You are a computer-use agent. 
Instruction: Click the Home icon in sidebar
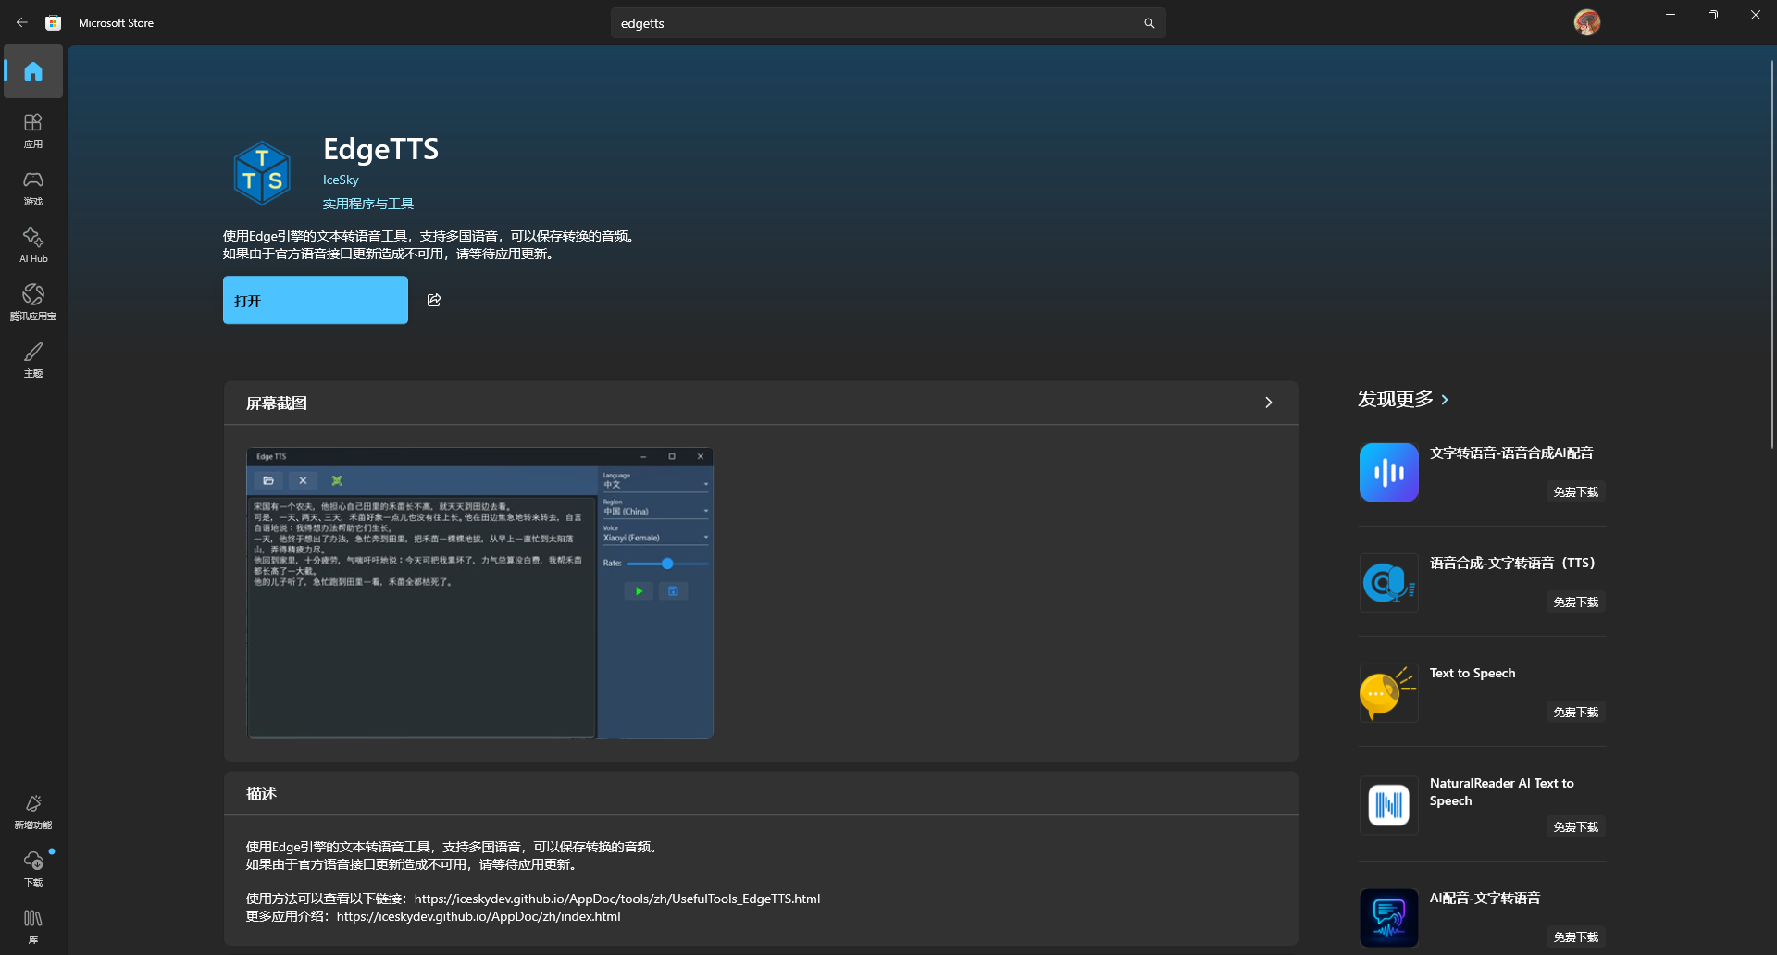(33, 71)
